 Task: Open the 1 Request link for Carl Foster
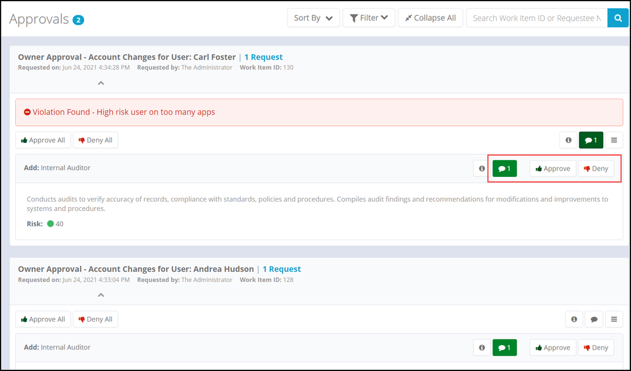point(263,58)
